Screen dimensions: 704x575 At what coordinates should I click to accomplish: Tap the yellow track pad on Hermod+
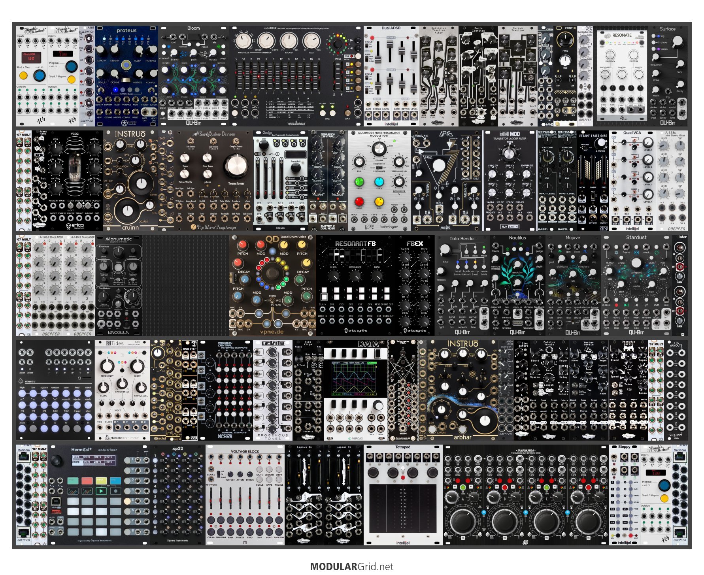pos(101,481)
